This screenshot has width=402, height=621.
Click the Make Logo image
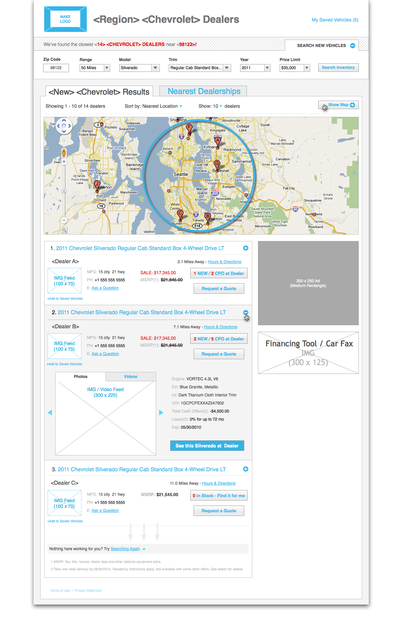(65, 19)
